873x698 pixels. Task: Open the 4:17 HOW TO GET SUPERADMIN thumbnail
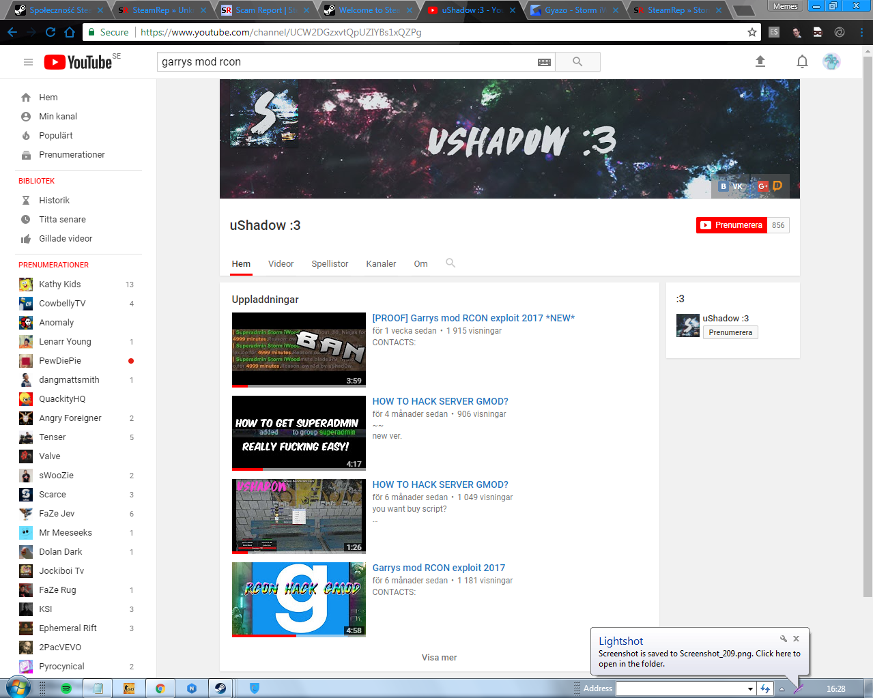tap(299, 433)
